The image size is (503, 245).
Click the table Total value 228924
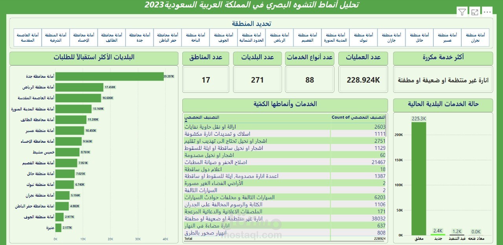(380, 238)
